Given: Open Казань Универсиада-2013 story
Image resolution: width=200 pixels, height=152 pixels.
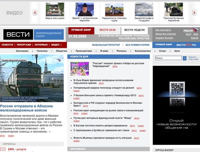Looking at the screenshot, I should [105, 95].
